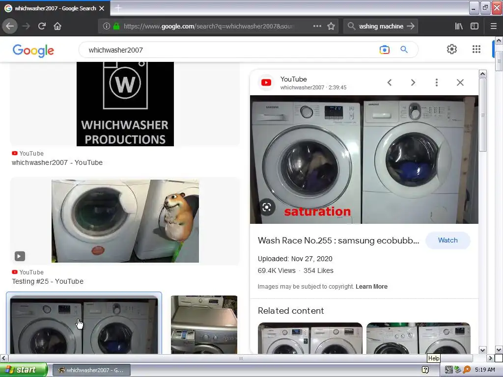The width and height of the screenshot is (503, 377).
Task: Click the Lens visual search icon on preview image
Action: tap(267, 208)
